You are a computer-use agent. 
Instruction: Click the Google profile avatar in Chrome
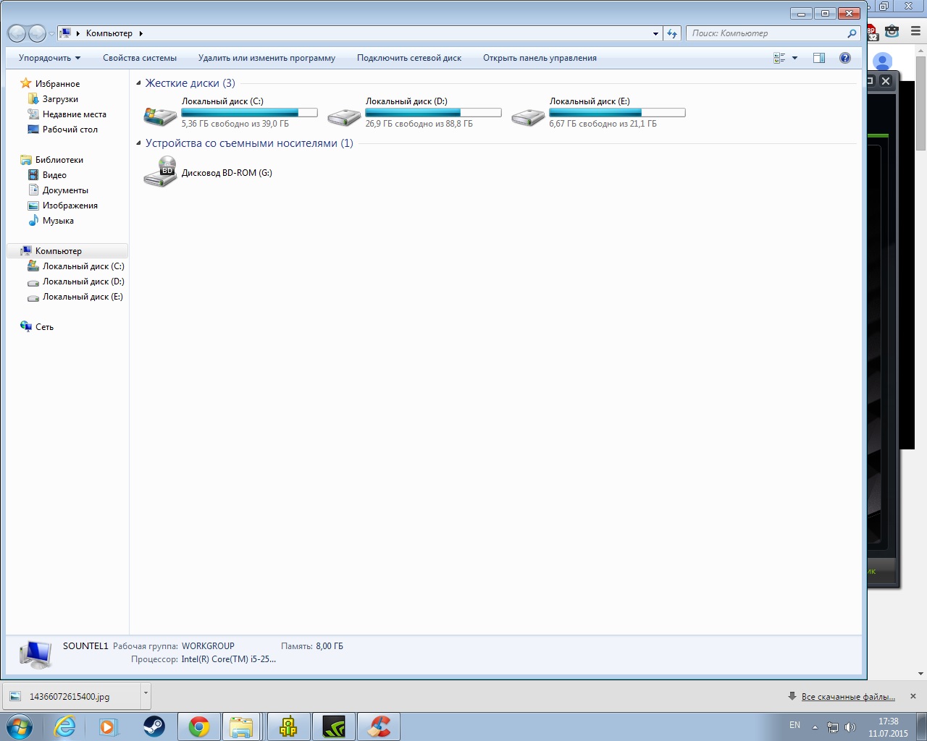click(882, 61)
